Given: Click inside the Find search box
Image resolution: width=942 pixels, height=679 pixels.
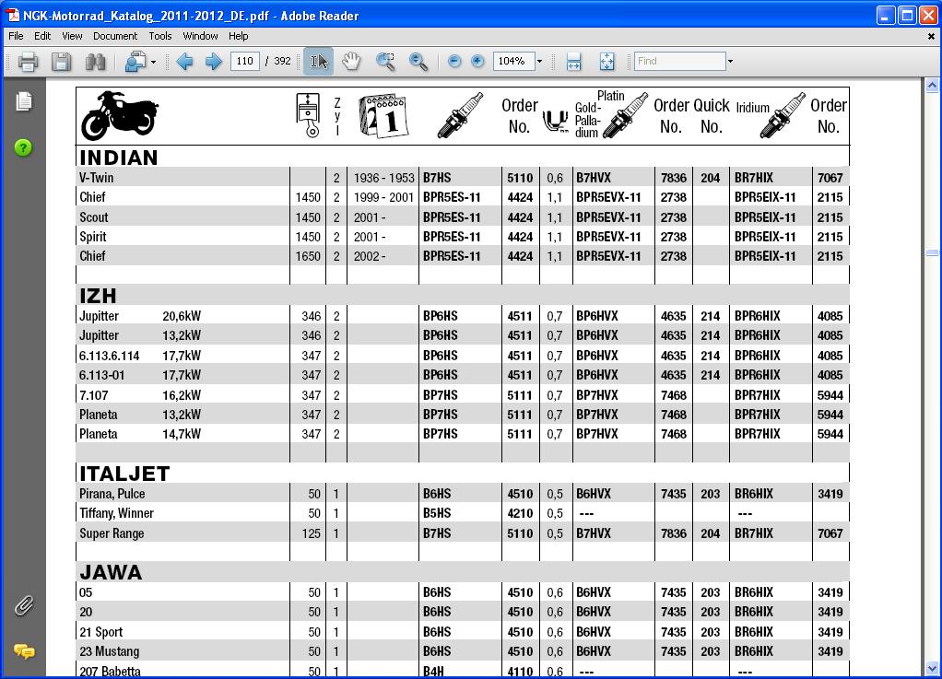Looking at the screenshot, I should (680, 61).
